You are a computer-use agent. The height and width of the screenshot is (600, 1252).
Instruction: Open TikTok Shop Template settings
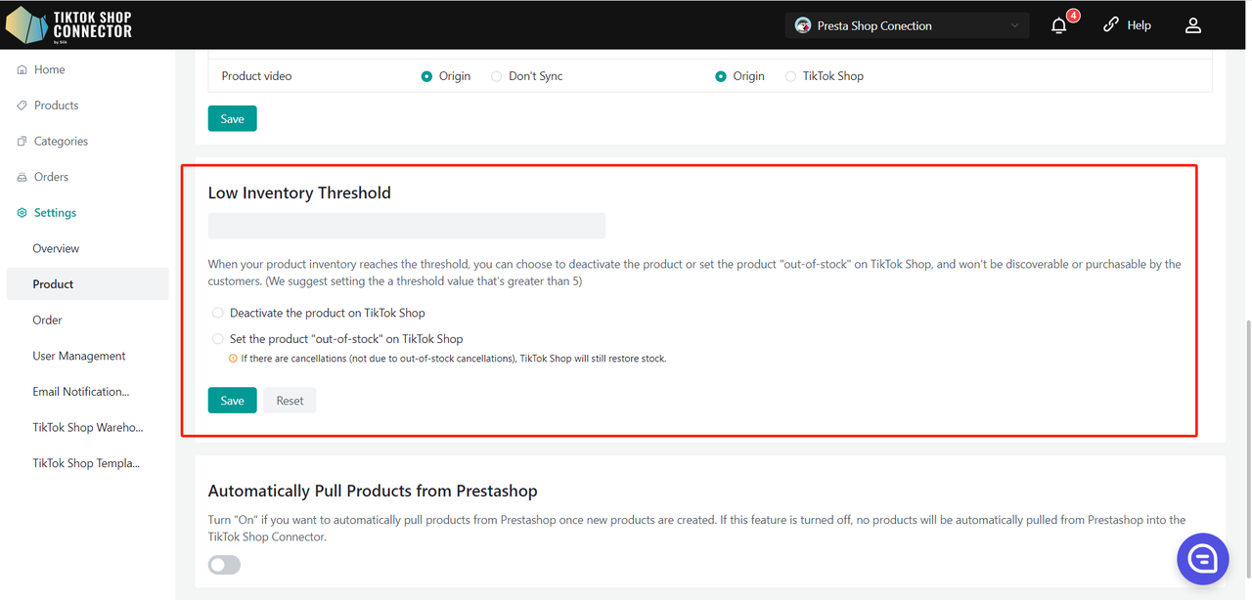(86, 463)
